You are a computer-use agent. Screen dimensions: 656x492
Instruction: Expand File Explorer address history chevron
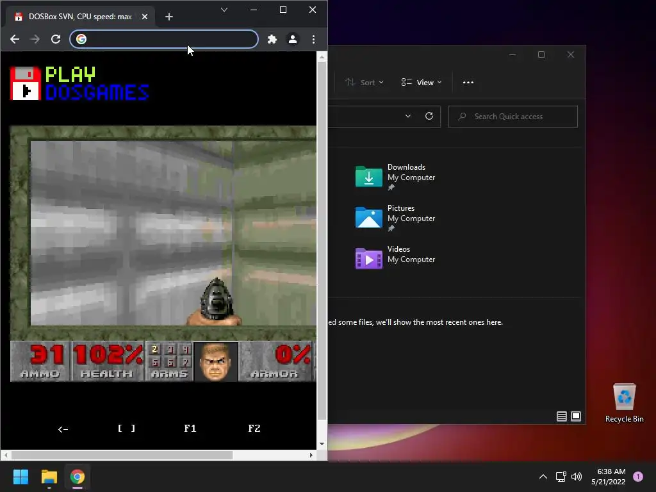pos(408,117)
